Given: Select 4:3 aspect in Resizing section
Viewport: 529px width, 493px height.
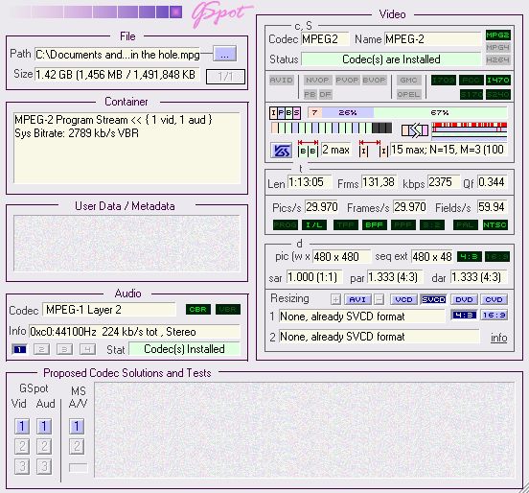Looking at the screenshot, I should (464, 315).
